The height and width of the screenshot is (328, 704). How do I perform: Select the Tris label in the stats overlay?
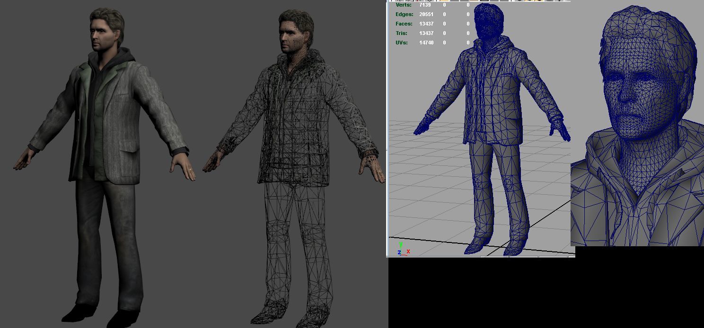click(x=402, y=33)
